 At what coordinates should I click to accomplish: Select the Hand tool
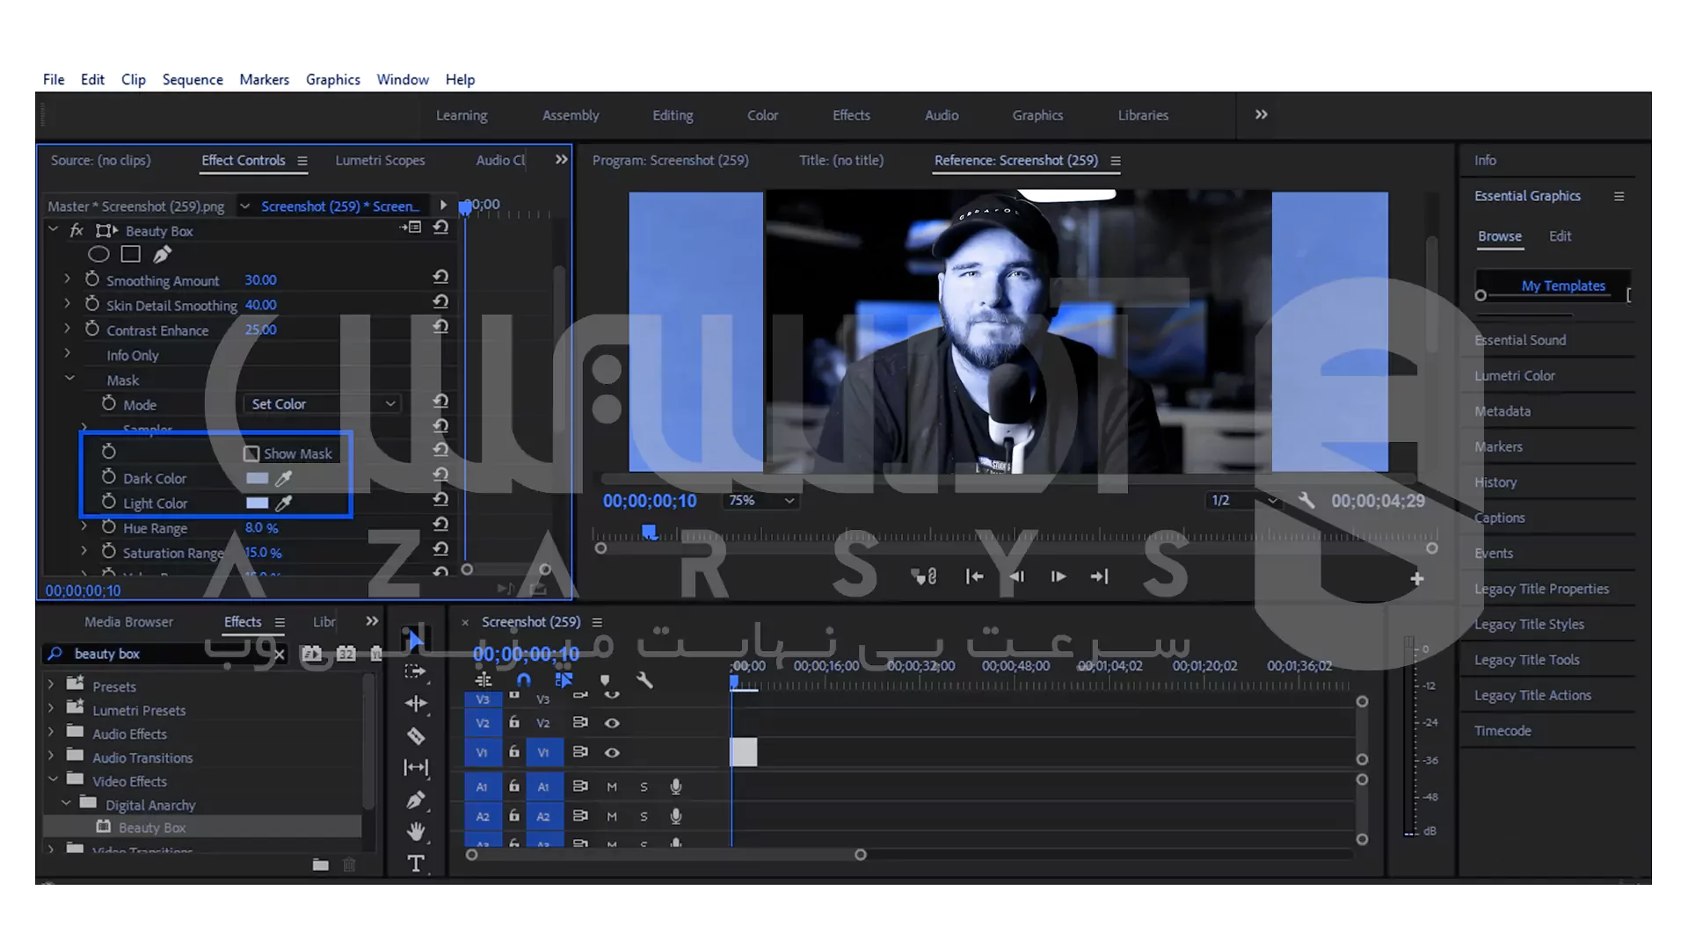pos(416,831)
